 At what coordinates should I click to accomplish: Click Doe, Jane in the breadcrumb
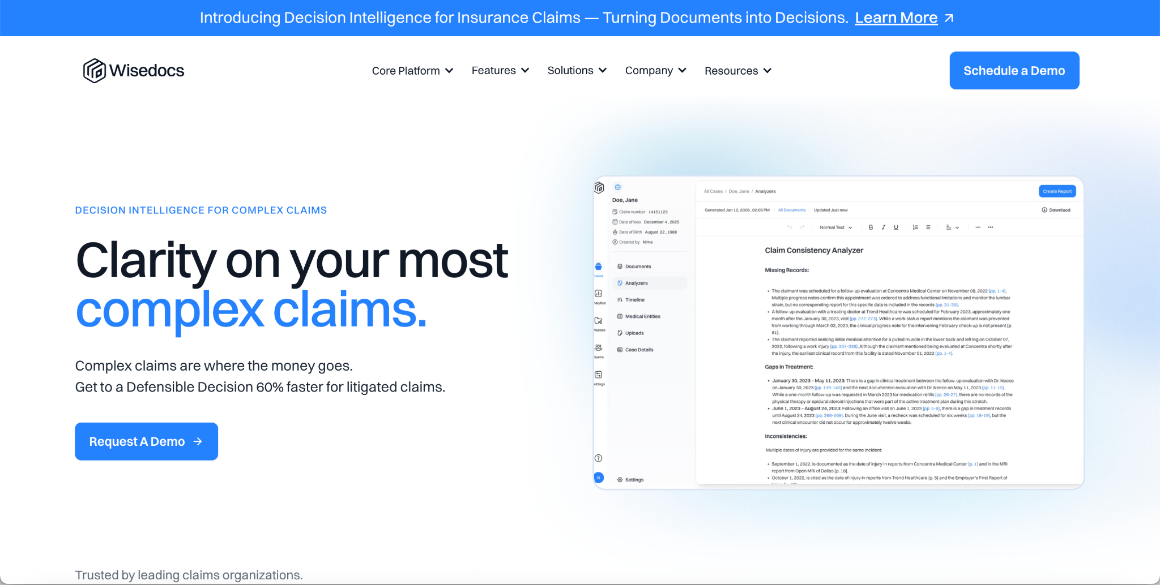click(x=739, y=191)
